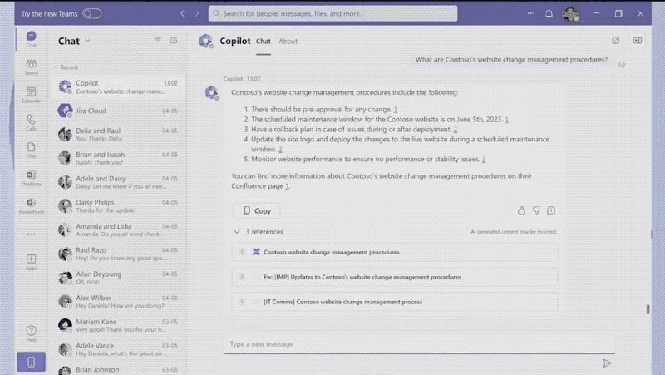The image size is (665, 375).
Task: Click citation 3 after Monitor website performance
Action: 484,159
